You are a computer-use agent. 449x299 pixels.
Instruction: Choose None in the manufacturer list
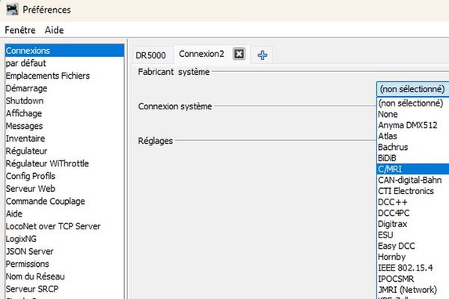(412, 114)
